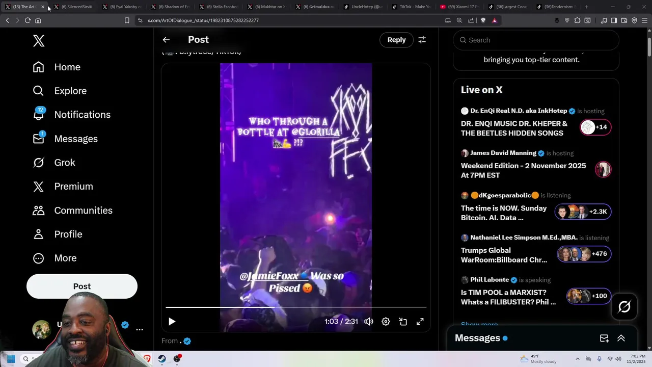Reload the page
The height and width of the screenshot is (367, 652).
pos(28,20)
